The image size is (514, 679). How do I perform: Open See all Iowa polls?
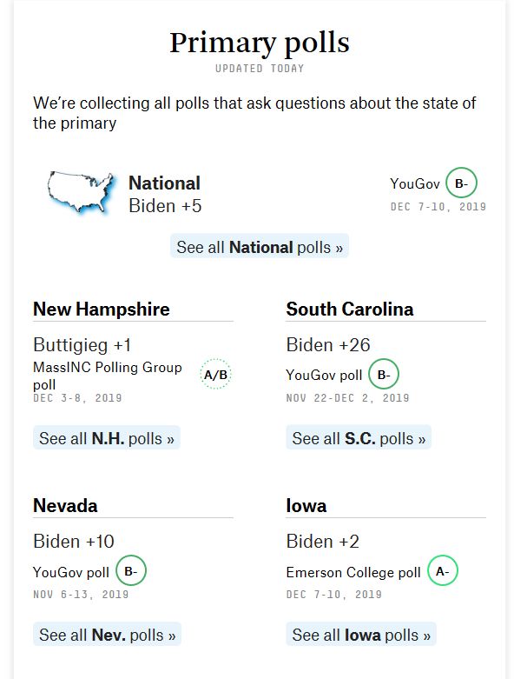point(361,635)
